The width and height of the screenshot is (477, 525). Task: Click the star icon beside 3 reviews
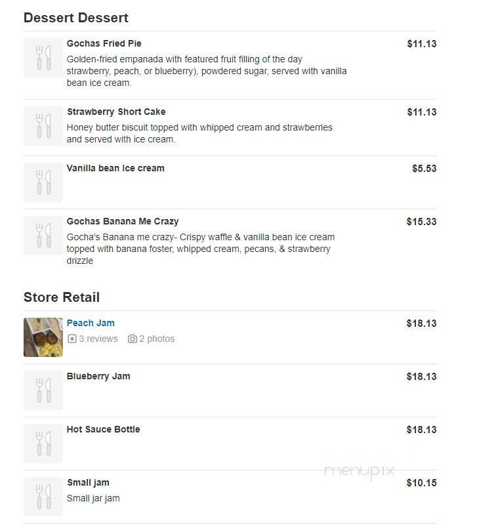click(x=72, y=339)
